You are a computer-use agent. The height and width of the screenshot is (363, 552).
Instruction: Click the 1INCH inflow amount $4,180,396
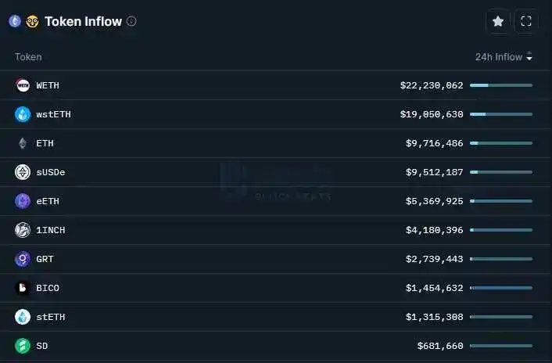[434, 230]
